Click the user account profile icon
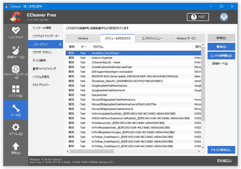This screenshot has height=169, width=241. tap(224, 17)
